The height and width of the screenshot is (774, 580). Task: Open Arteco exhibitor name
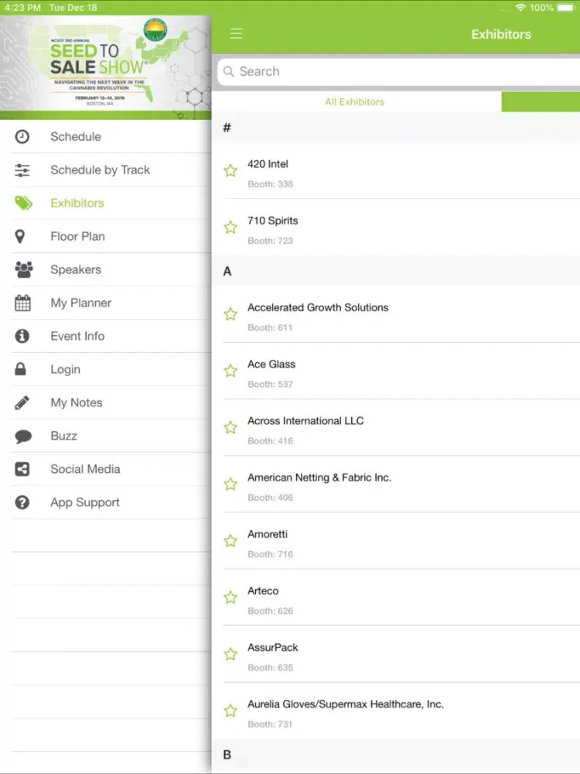pyautogui.click(x=263, y=591)
